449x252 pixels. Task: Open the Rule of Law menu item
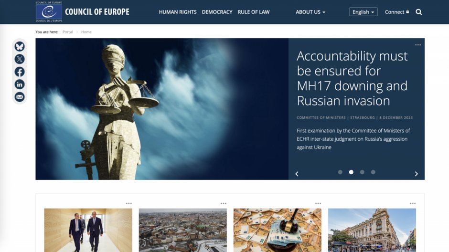tap(254, 12)
